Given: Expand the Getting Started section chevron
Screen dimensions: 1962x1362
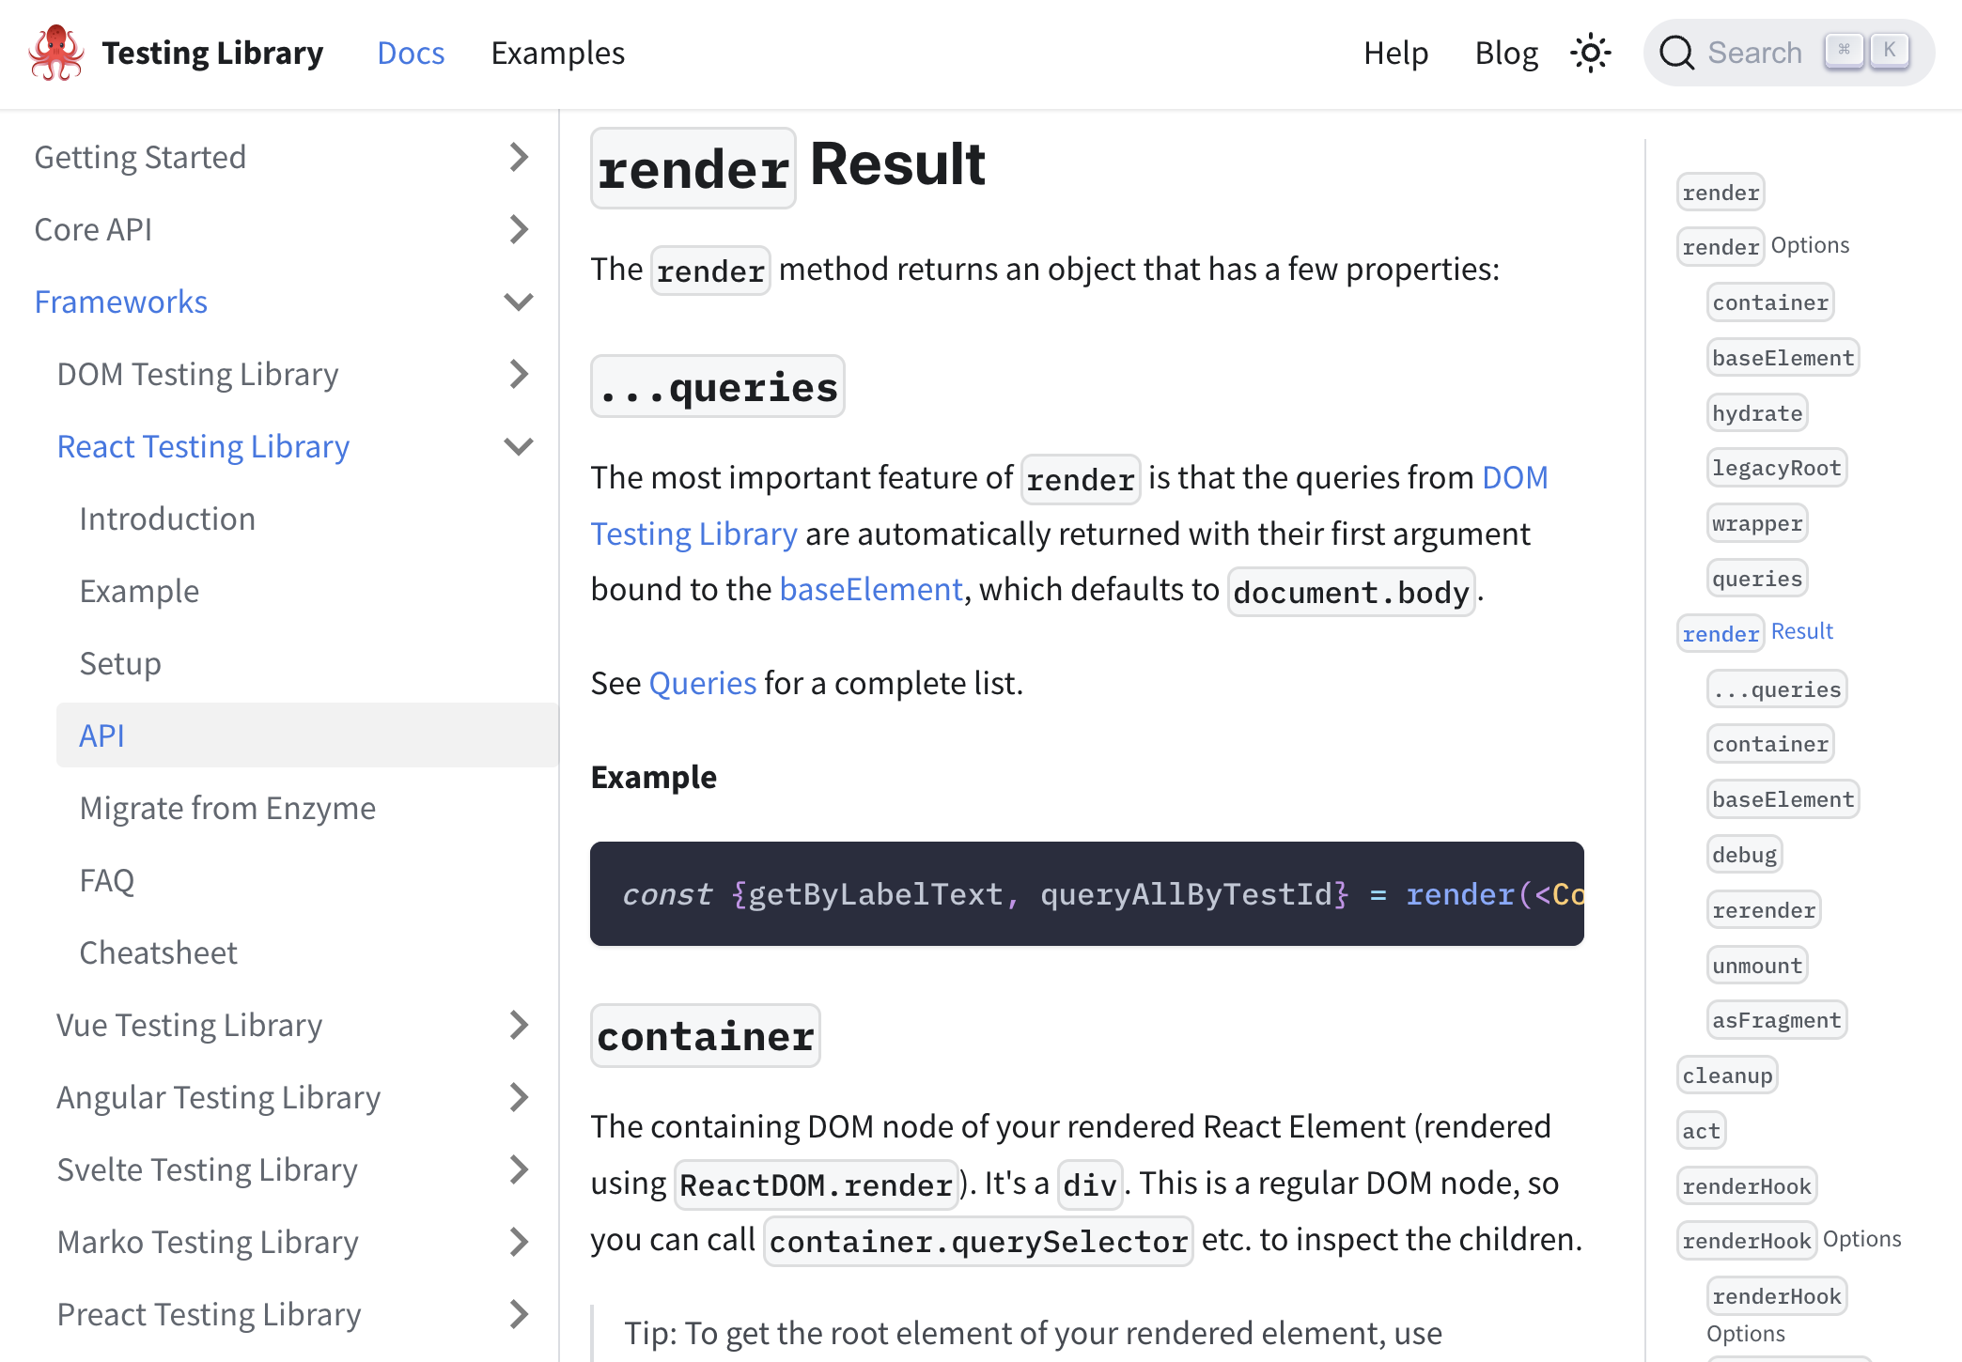Looking at the screenshot, I should pyautogui.click(x=518, y=157).
